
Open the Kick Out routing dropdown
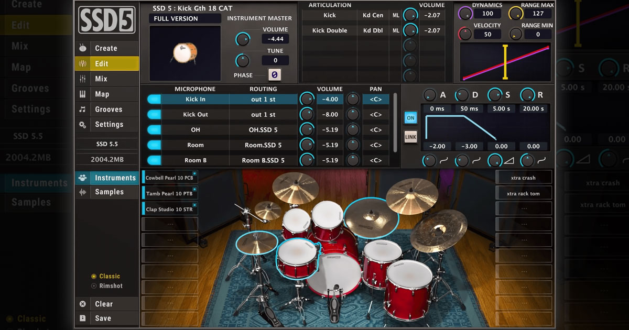[263, 114]
